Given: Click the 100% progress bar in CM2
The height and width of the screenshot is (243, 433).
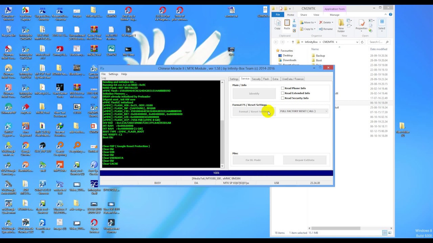Looking at the screenshot, I should point(216,173).
